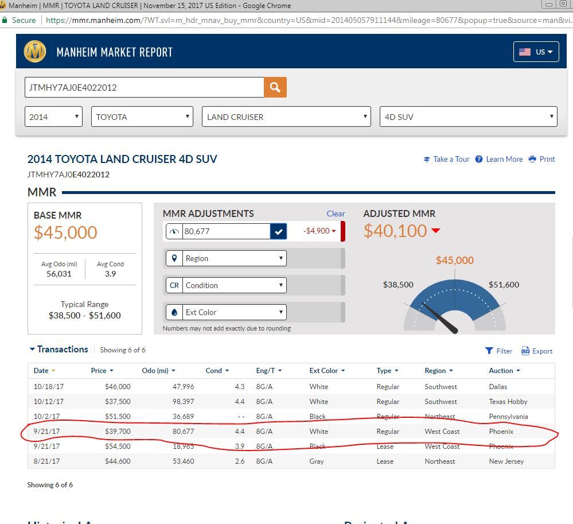Click the Manheim M logo

pos(35,52)
